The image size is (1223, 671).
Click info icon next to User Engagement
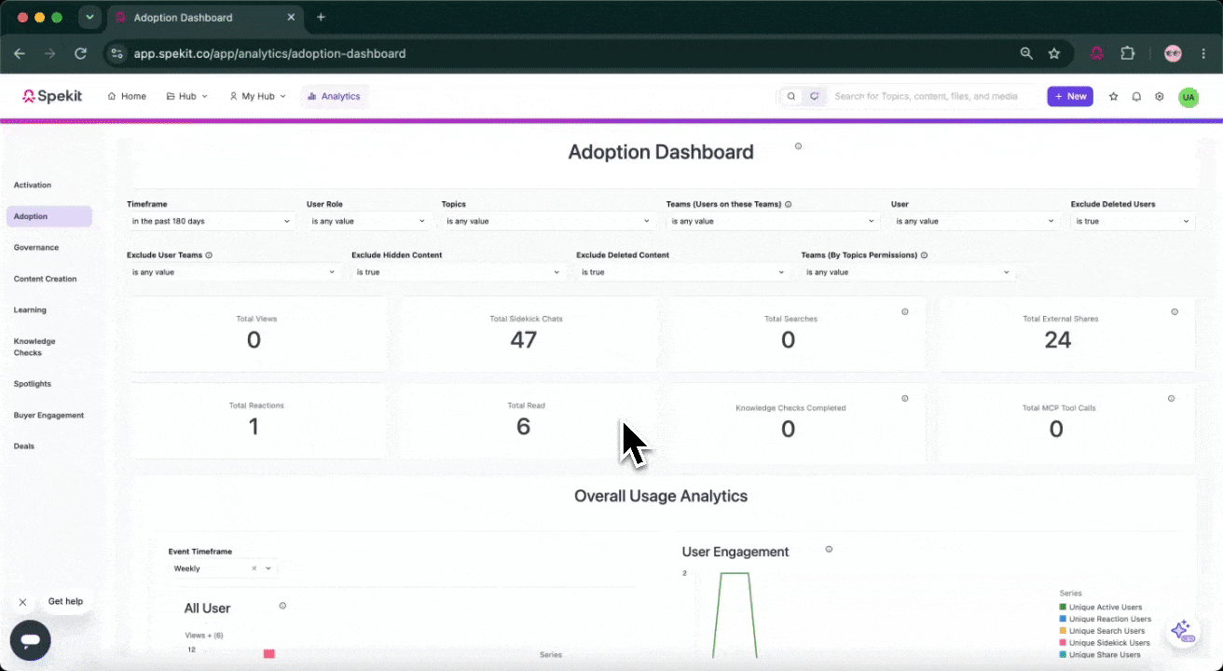(x=829, y=550)
